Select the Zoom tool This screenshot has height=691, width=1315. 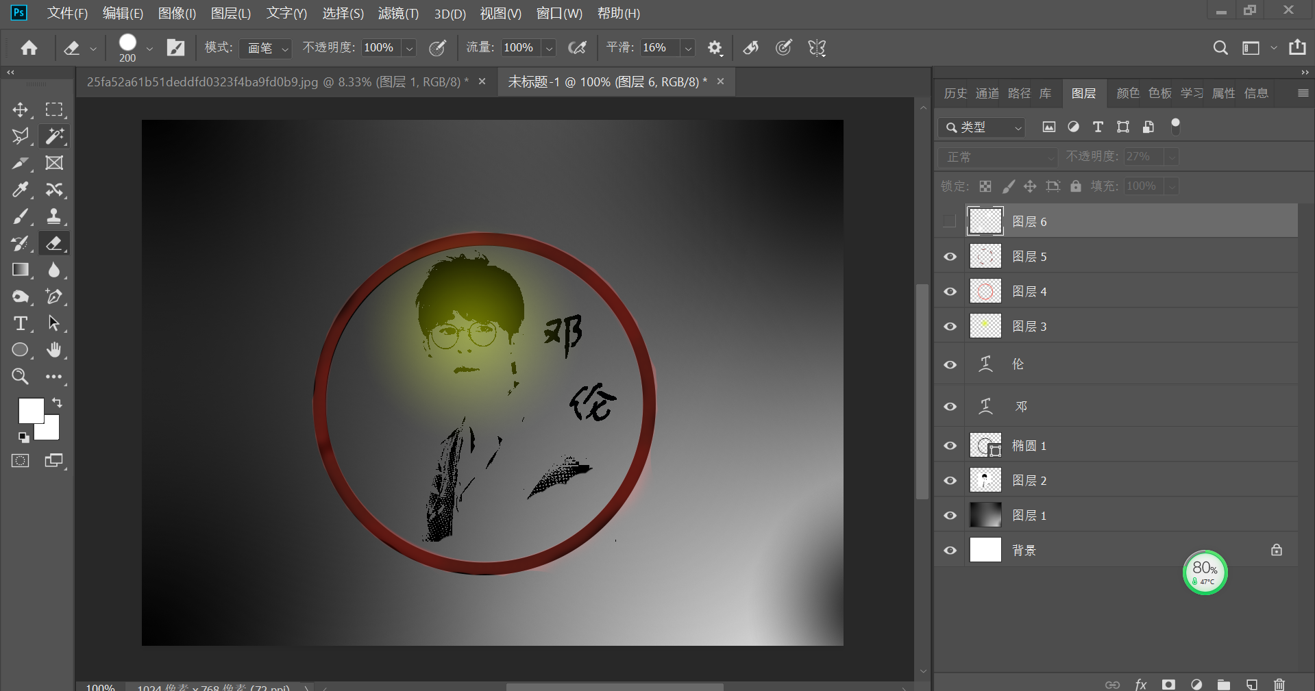coord(21,377)
